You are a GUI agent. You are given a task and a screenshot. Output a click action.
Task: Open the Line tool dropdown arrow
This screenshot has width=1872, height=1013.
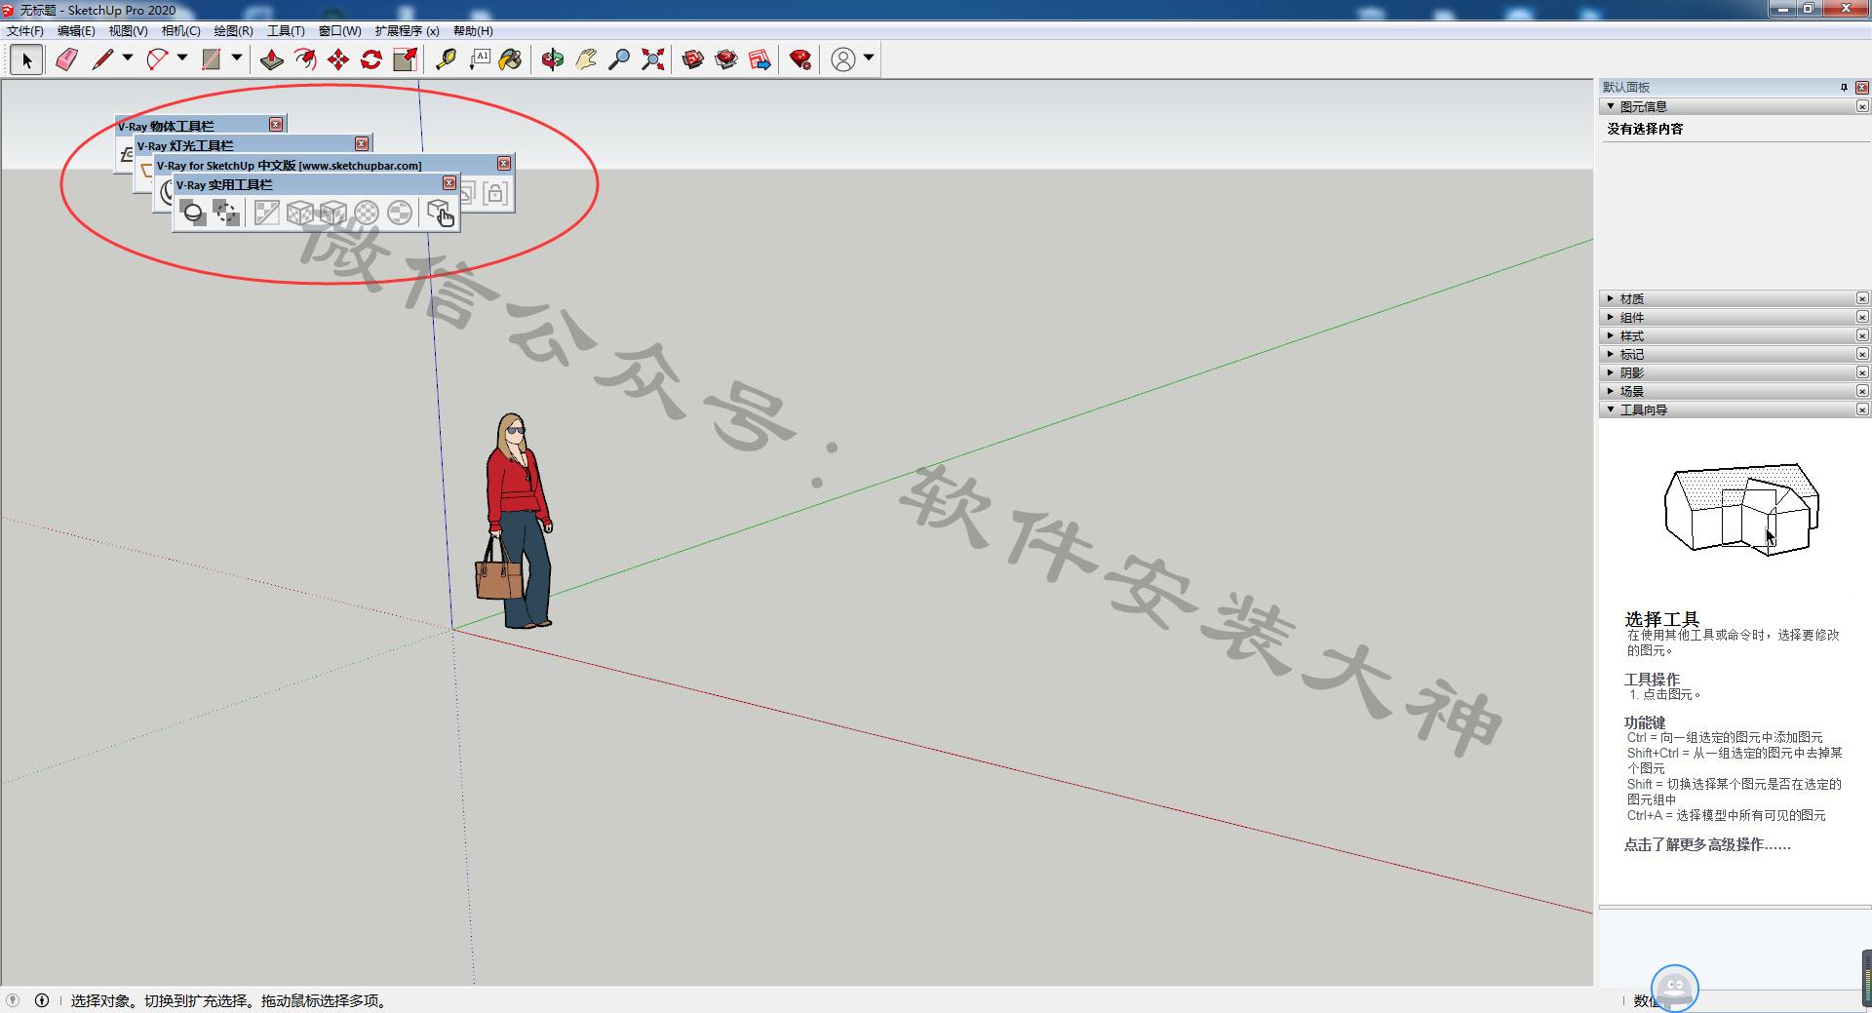pos(128,58)
